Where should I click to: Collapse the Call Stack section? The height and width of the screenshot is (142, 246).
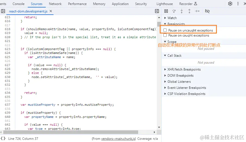click(x=165, y=55)
